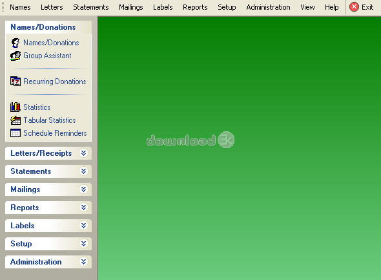This screenshot has height=280, width=381.
Task: Click the Recurring Donations calendar icon
Action: [x=15, y=81]
